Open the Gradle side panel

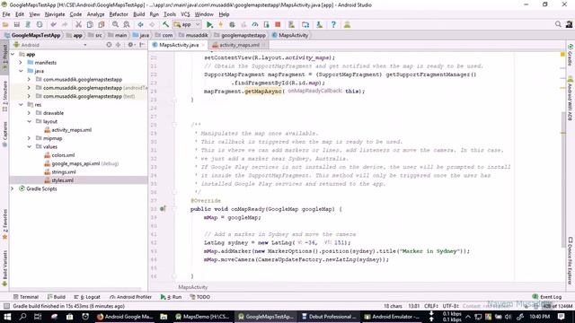pos(571,55)
